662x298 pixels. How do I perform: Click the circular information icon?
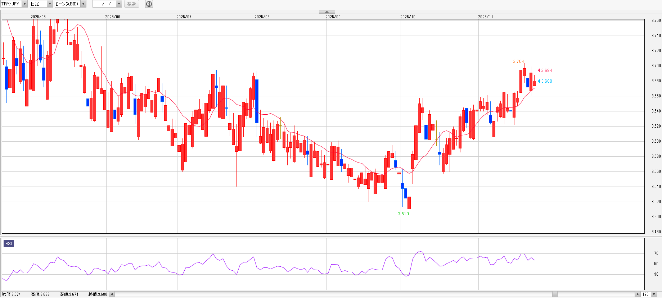(x=149, y=4)
